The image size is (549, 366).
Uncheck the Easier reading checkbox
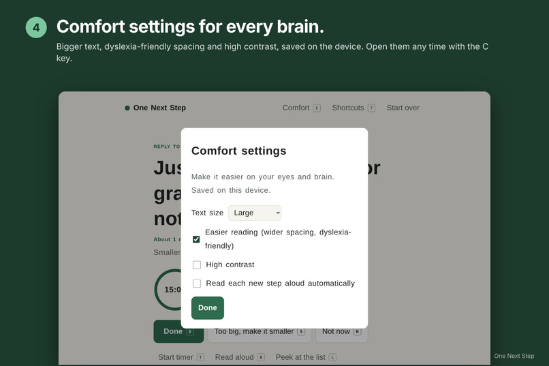tap(196, 239)
